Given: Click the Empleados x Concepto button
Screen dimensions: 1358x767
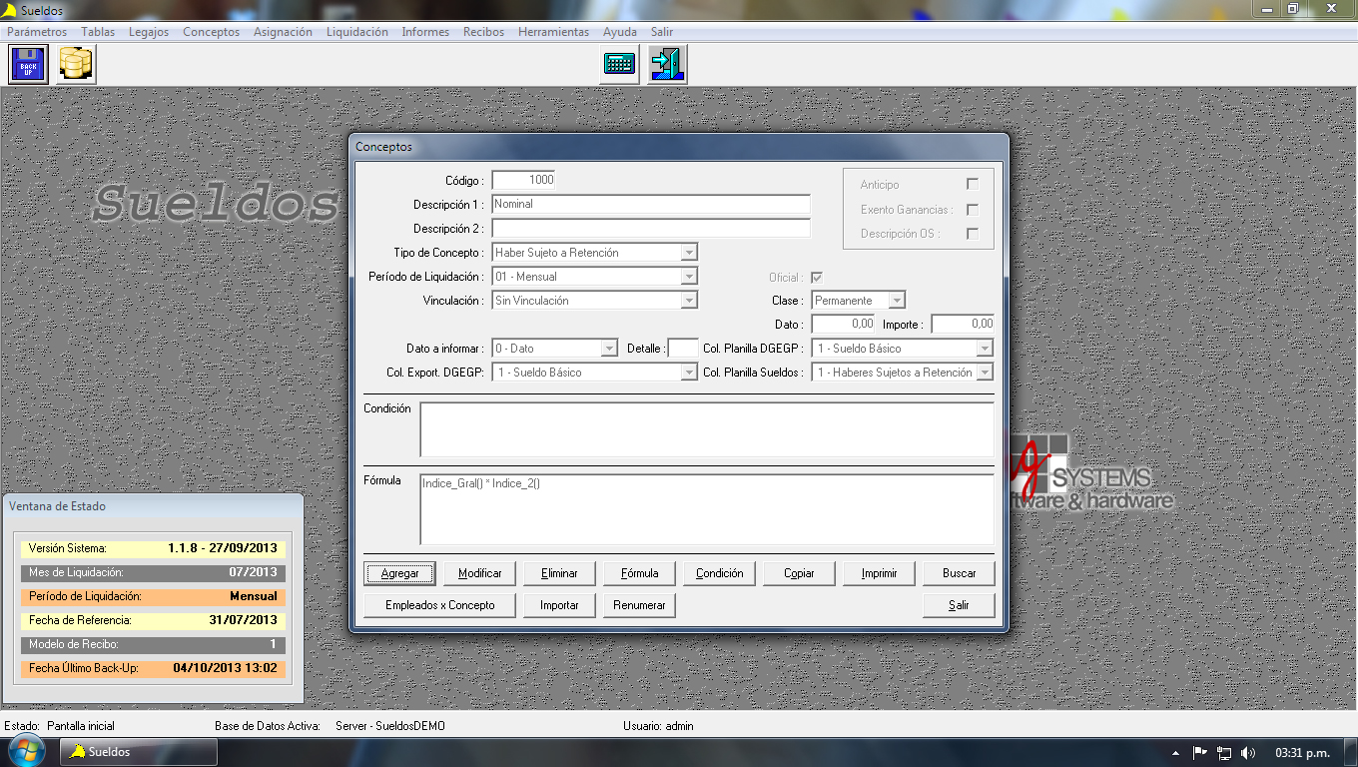Looking at the screenshot, I should tap(440, 605).
